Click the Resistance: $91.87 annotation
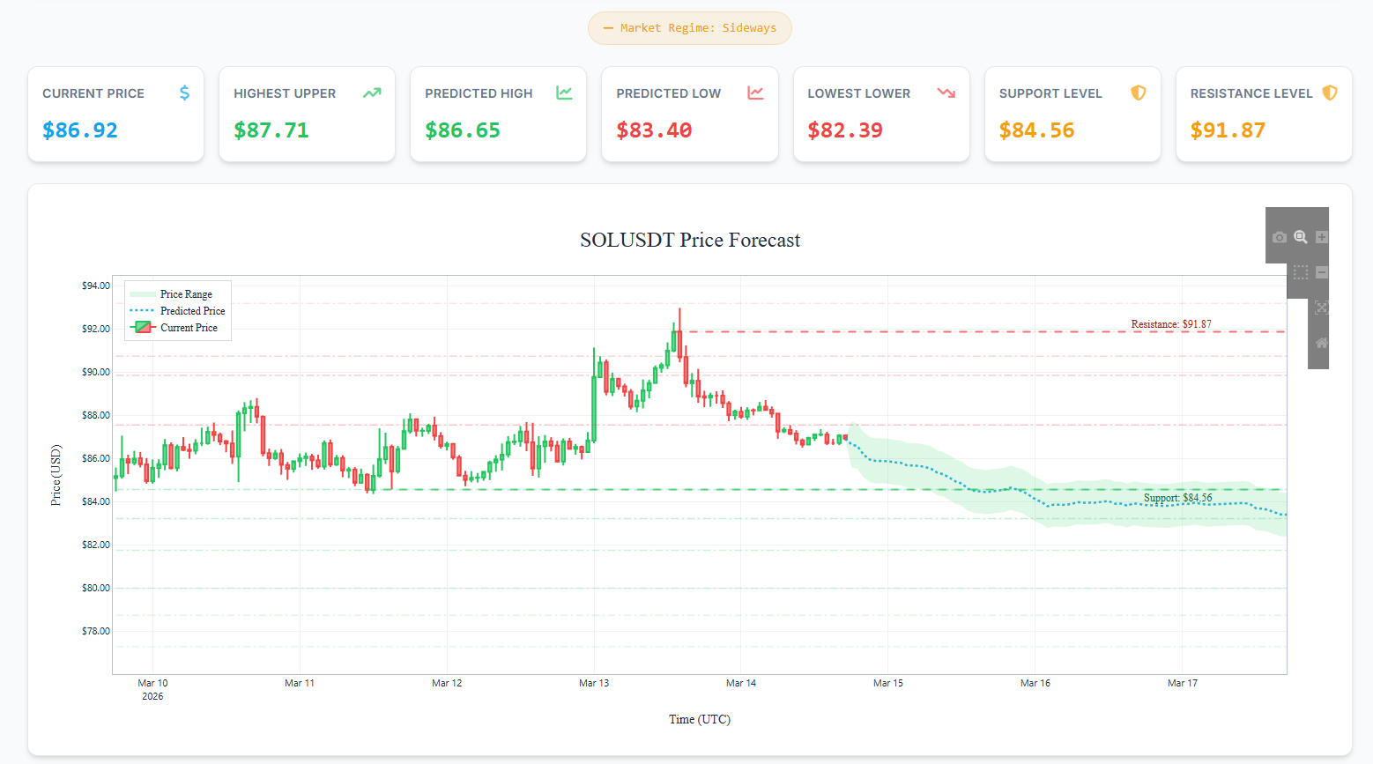The image size is (1373, 764). coord(1171,324)
